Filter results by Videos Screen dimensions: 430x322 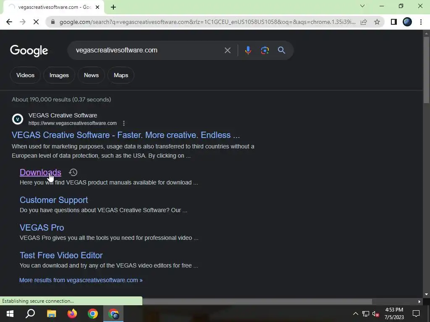coord(25,75)
